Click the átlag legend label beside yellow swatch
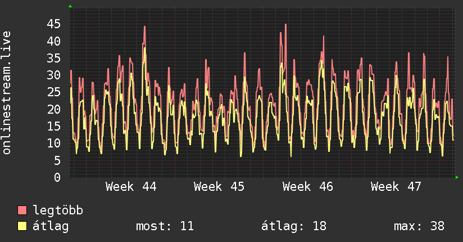This screenshot has height=242, width=463. [51, 226]
